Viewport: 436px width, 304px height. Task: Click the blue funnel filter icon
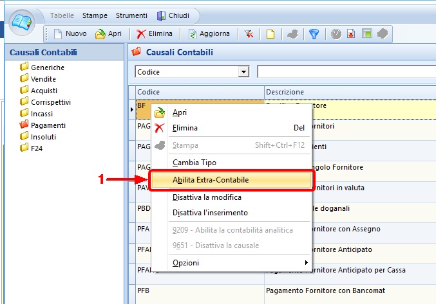pos(314,34)
